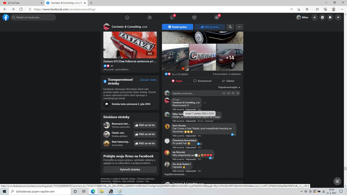Select the Carclassic & Consulting tab
The image size is (347, 195).
click(x=66, y=3)
